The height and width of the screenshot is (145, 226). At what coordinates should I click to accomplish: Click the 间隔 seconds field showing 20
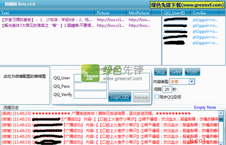[x=167, y=89]
